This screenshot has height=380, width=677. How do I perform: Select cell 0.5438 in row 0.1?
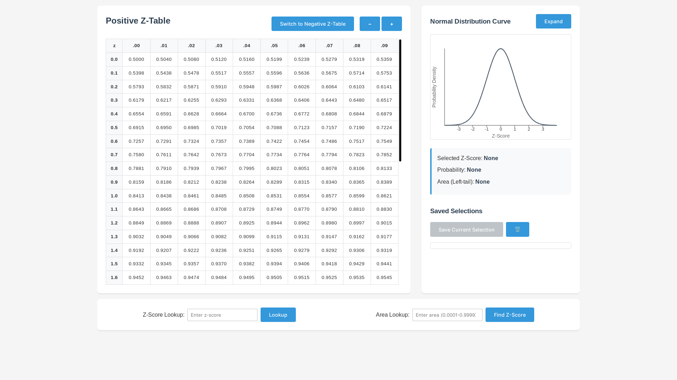pyautogui.click(x=164, y=73)
